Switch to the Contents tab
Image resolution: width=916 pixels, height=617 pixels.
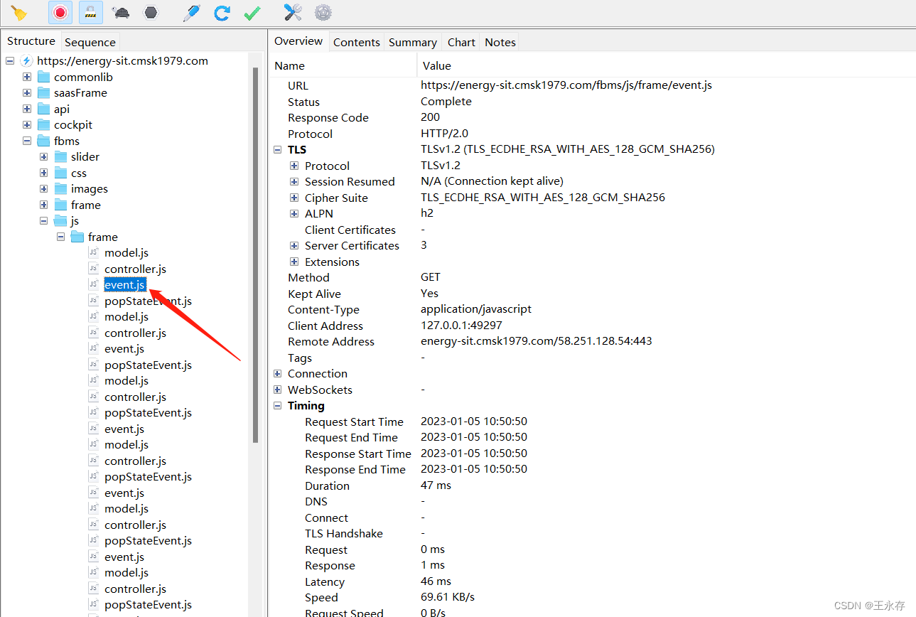pos(356,42)
